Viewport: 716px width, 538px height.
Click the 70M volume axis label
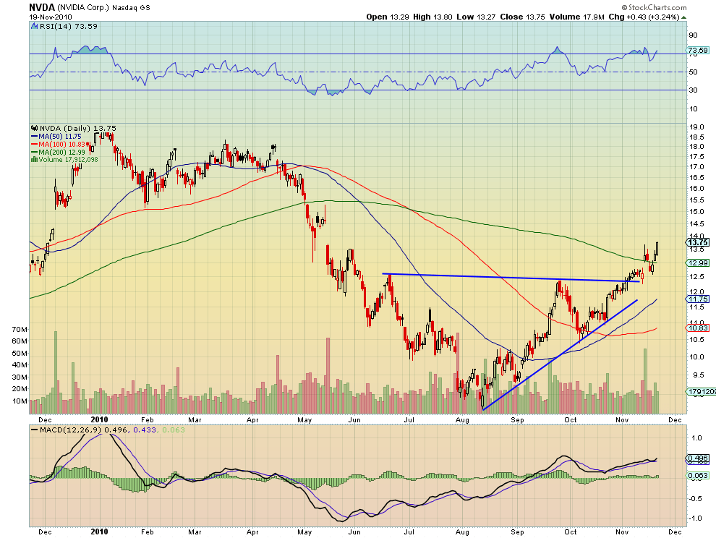pyautogui.click(x=20, y=329)
